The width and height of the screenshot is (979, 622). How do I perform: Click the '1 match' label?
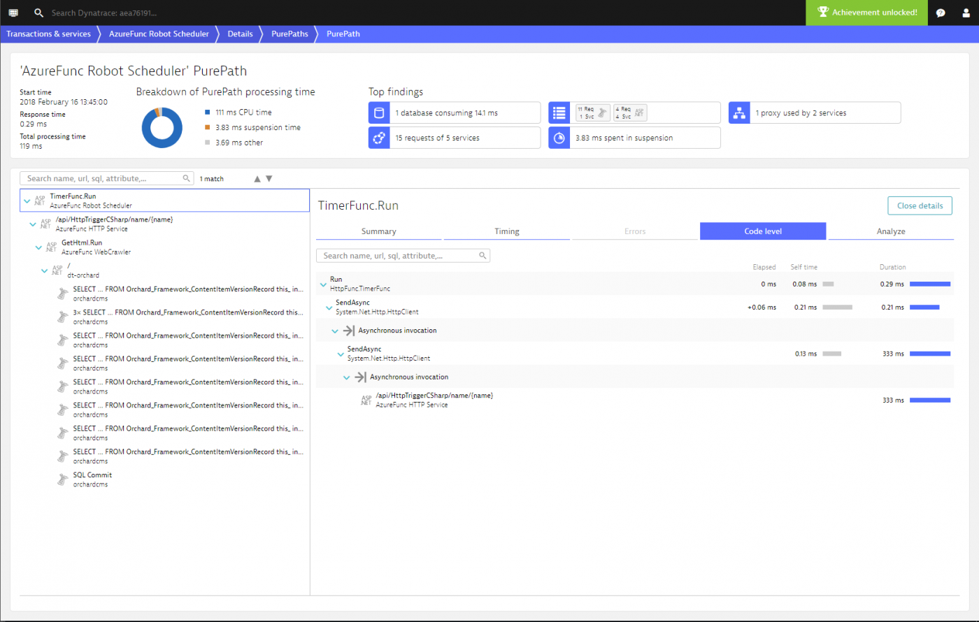click(212, 179)
